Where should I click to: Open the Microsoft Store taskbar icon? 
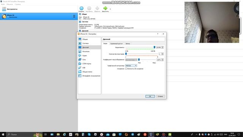pos(114,134)
